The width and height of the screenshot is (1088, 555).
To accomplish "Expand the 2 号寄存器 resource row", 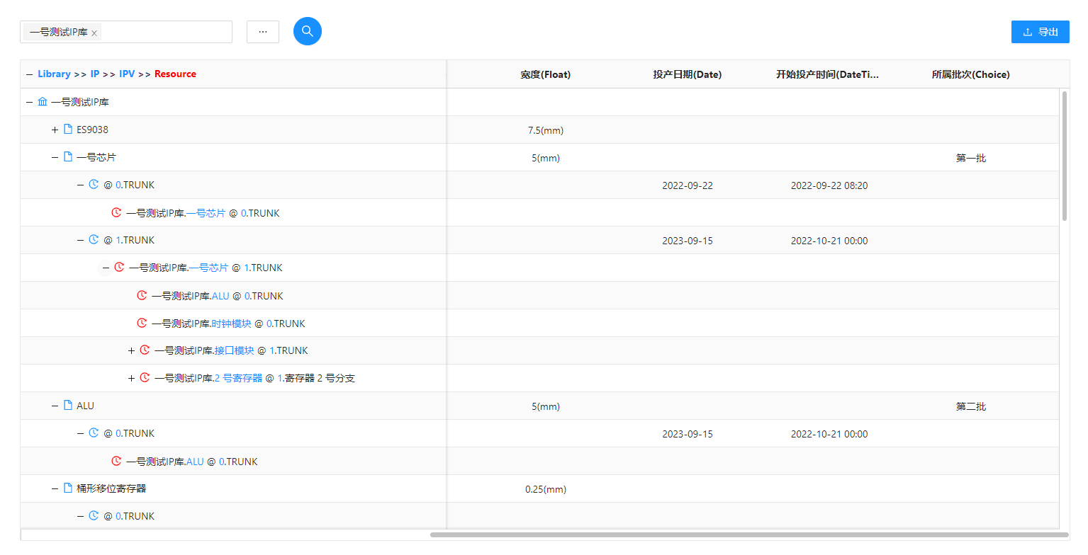I will (x=131, y=378).
